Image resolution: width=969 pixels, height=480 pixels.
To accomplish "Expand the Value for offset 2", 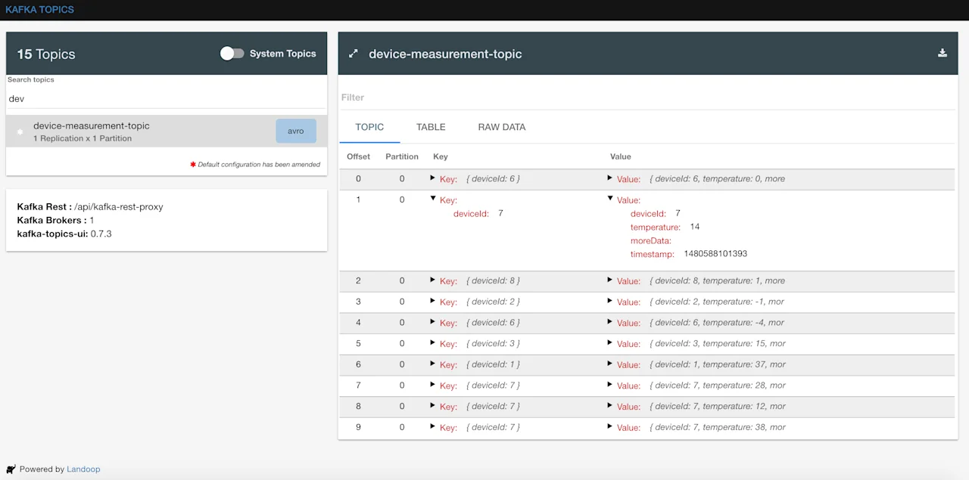I will [x=609, y=279].
